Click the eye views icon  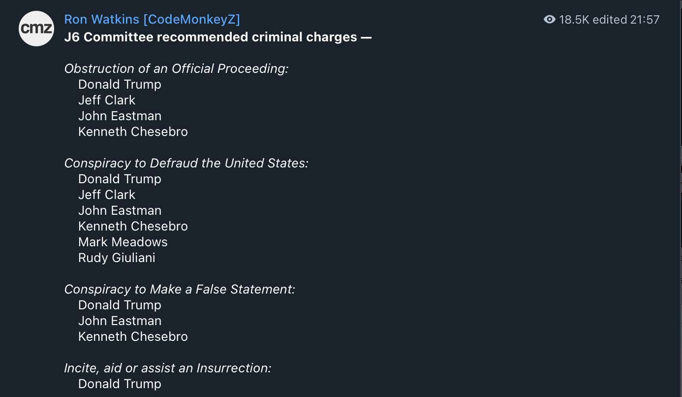point(550,20)
